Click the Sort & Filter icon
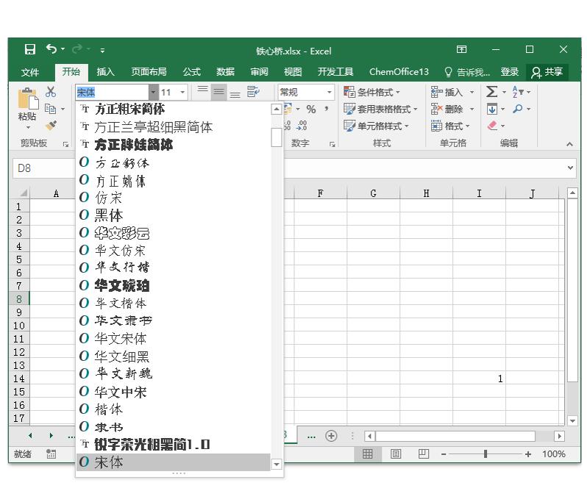The height and width of the screenshot is (502, 587). click(518, 92)
